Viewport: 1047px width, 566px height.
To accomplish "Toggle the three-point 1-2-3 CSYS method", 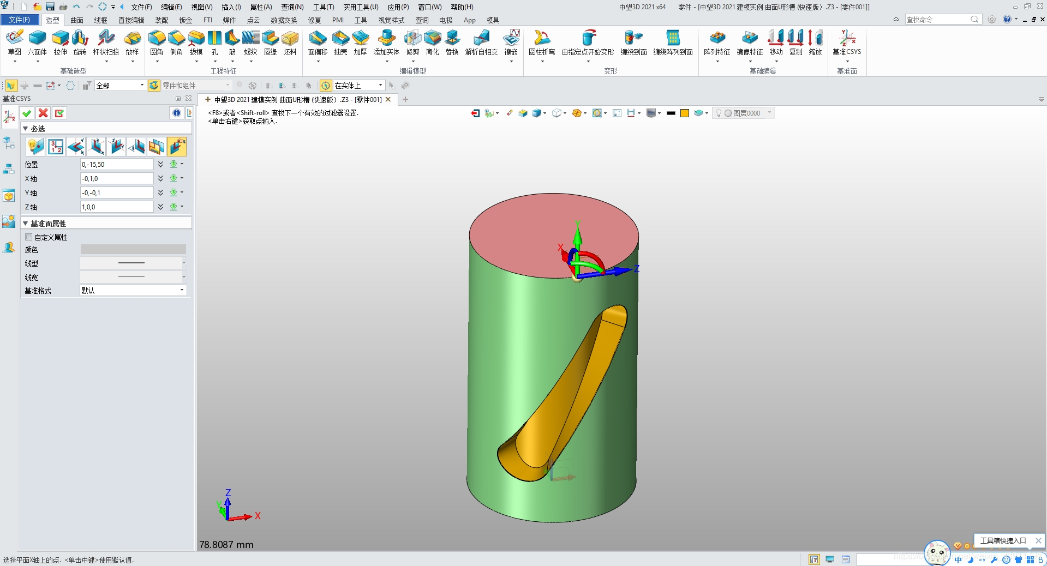I will (56, 147).
